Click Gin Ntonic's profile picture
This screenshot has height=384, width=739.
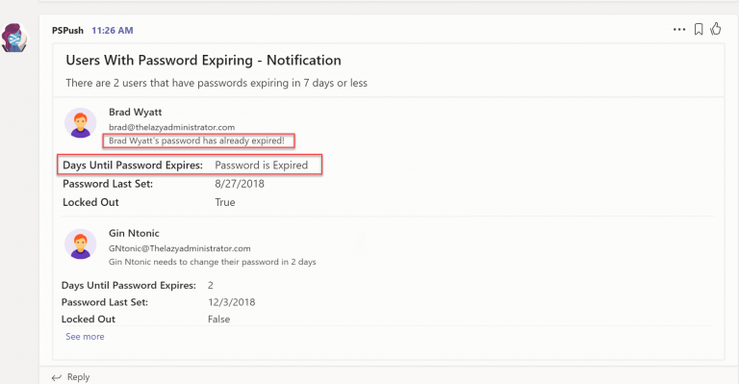81,244
